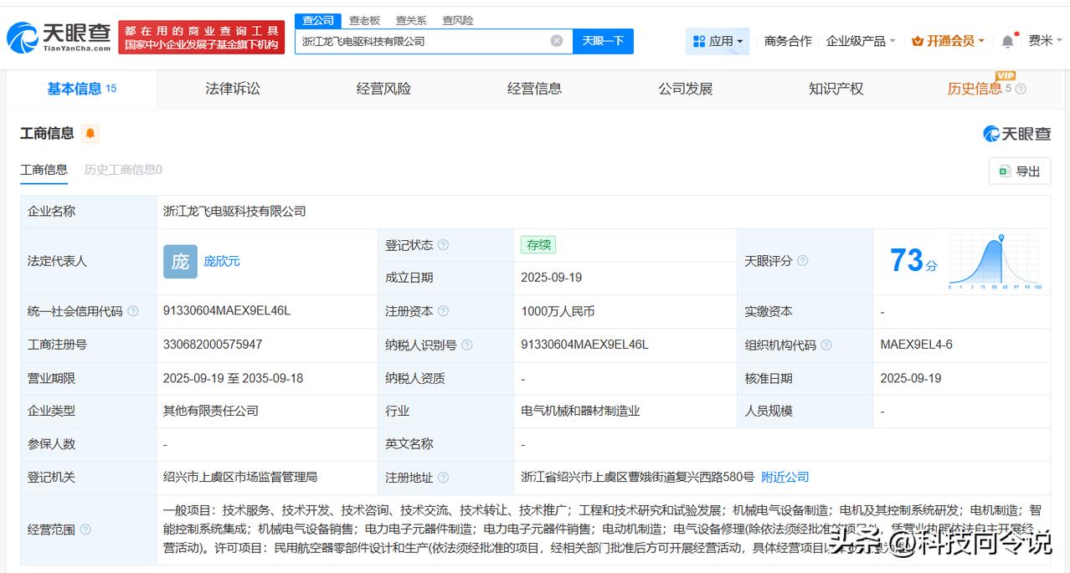Select the 历史工商信息 sub-tab
Image resolution: width=1070 pixels, height=573 pixels.
point(123,170)
